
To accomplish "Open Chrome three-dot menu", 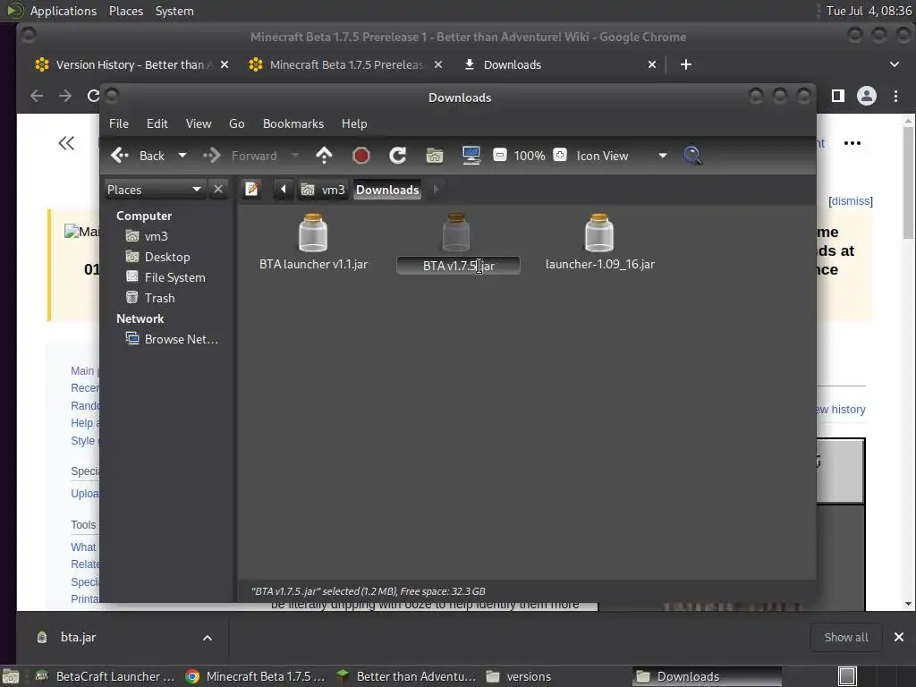I will (895, 96).
